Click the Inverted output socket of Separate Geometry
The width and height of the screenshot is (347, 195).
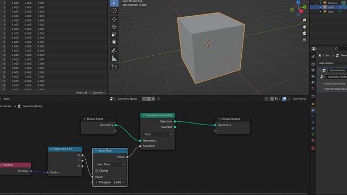coord(175,127)
